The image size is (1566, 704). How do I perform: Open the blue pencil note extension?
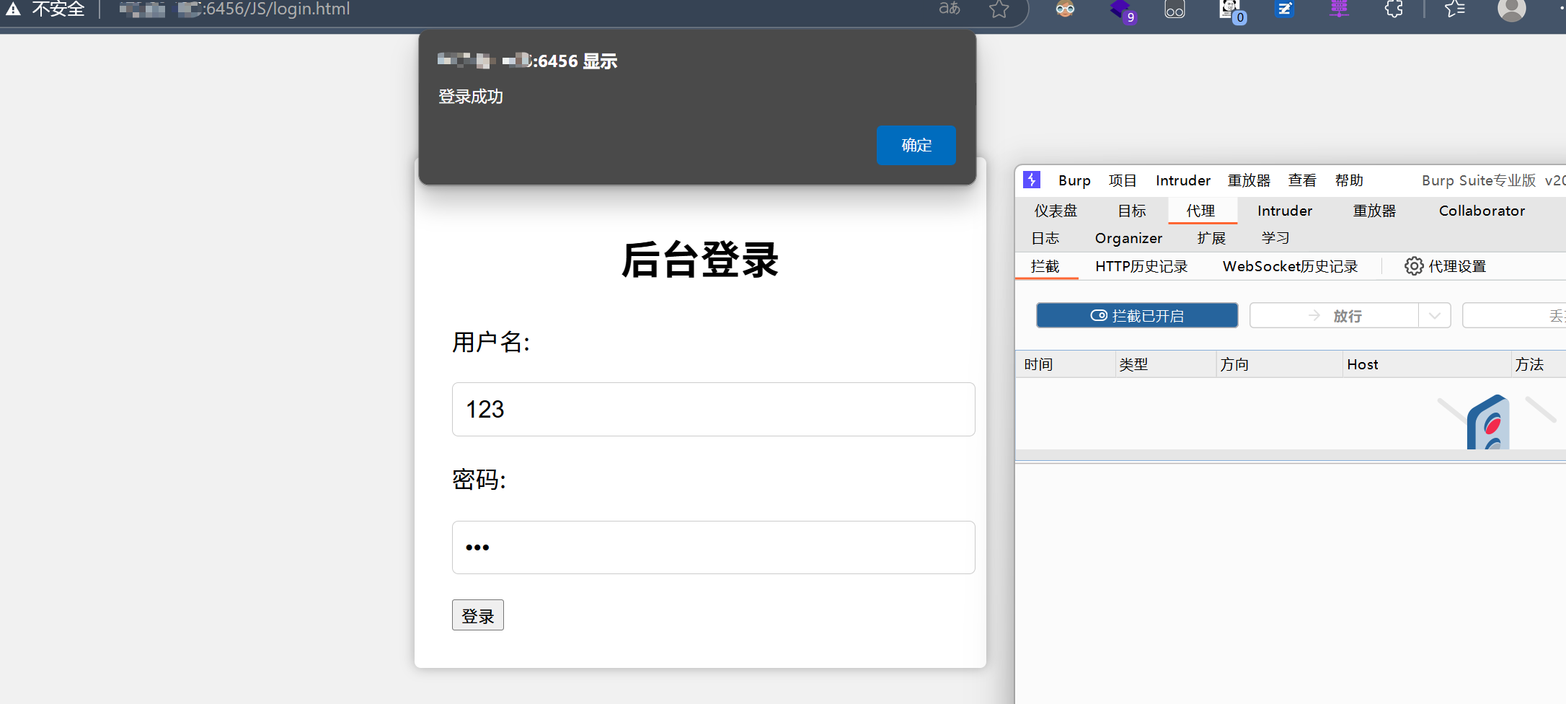(1285, 9)
